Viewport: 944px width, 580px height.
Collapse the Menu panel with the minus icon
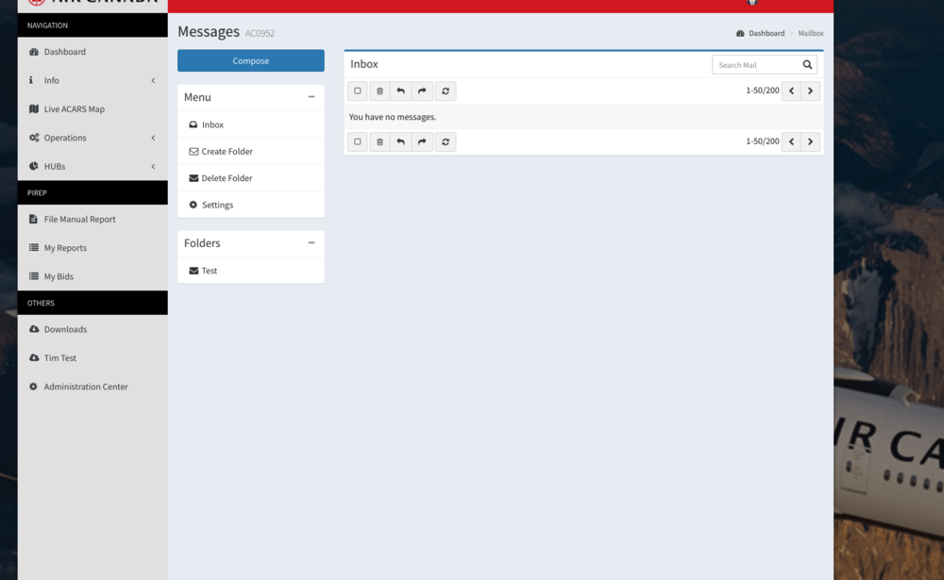(312, 97)
